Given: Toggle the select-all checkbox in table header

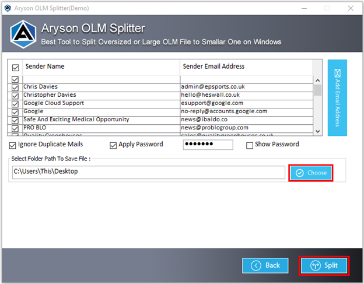Looking at the screenshot, I should [x=15, y=68].
